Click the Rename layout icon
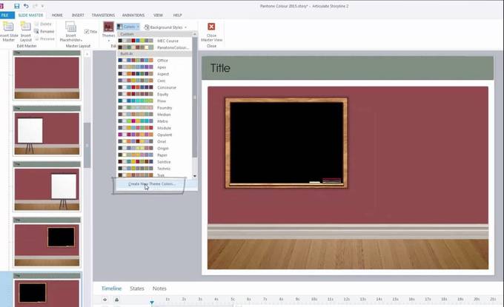The width and height of the screenshot is (504, 307). [43, 31]
